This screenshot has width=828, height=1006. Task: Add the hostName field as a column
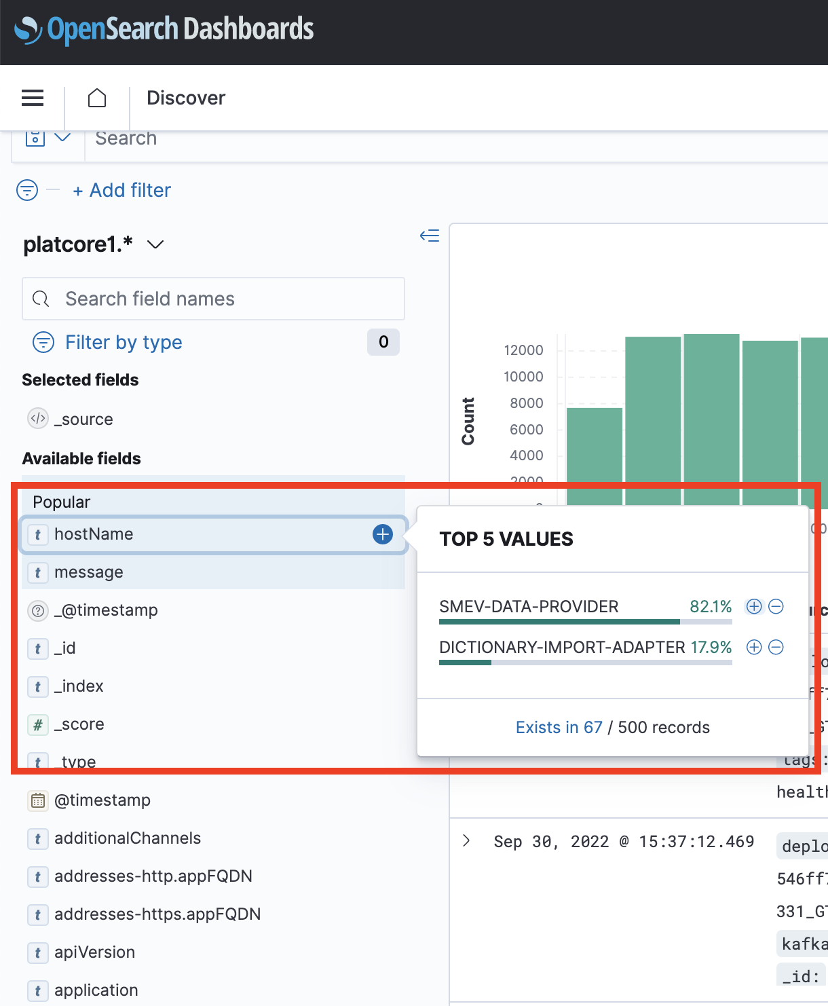(x=383, y=534)
